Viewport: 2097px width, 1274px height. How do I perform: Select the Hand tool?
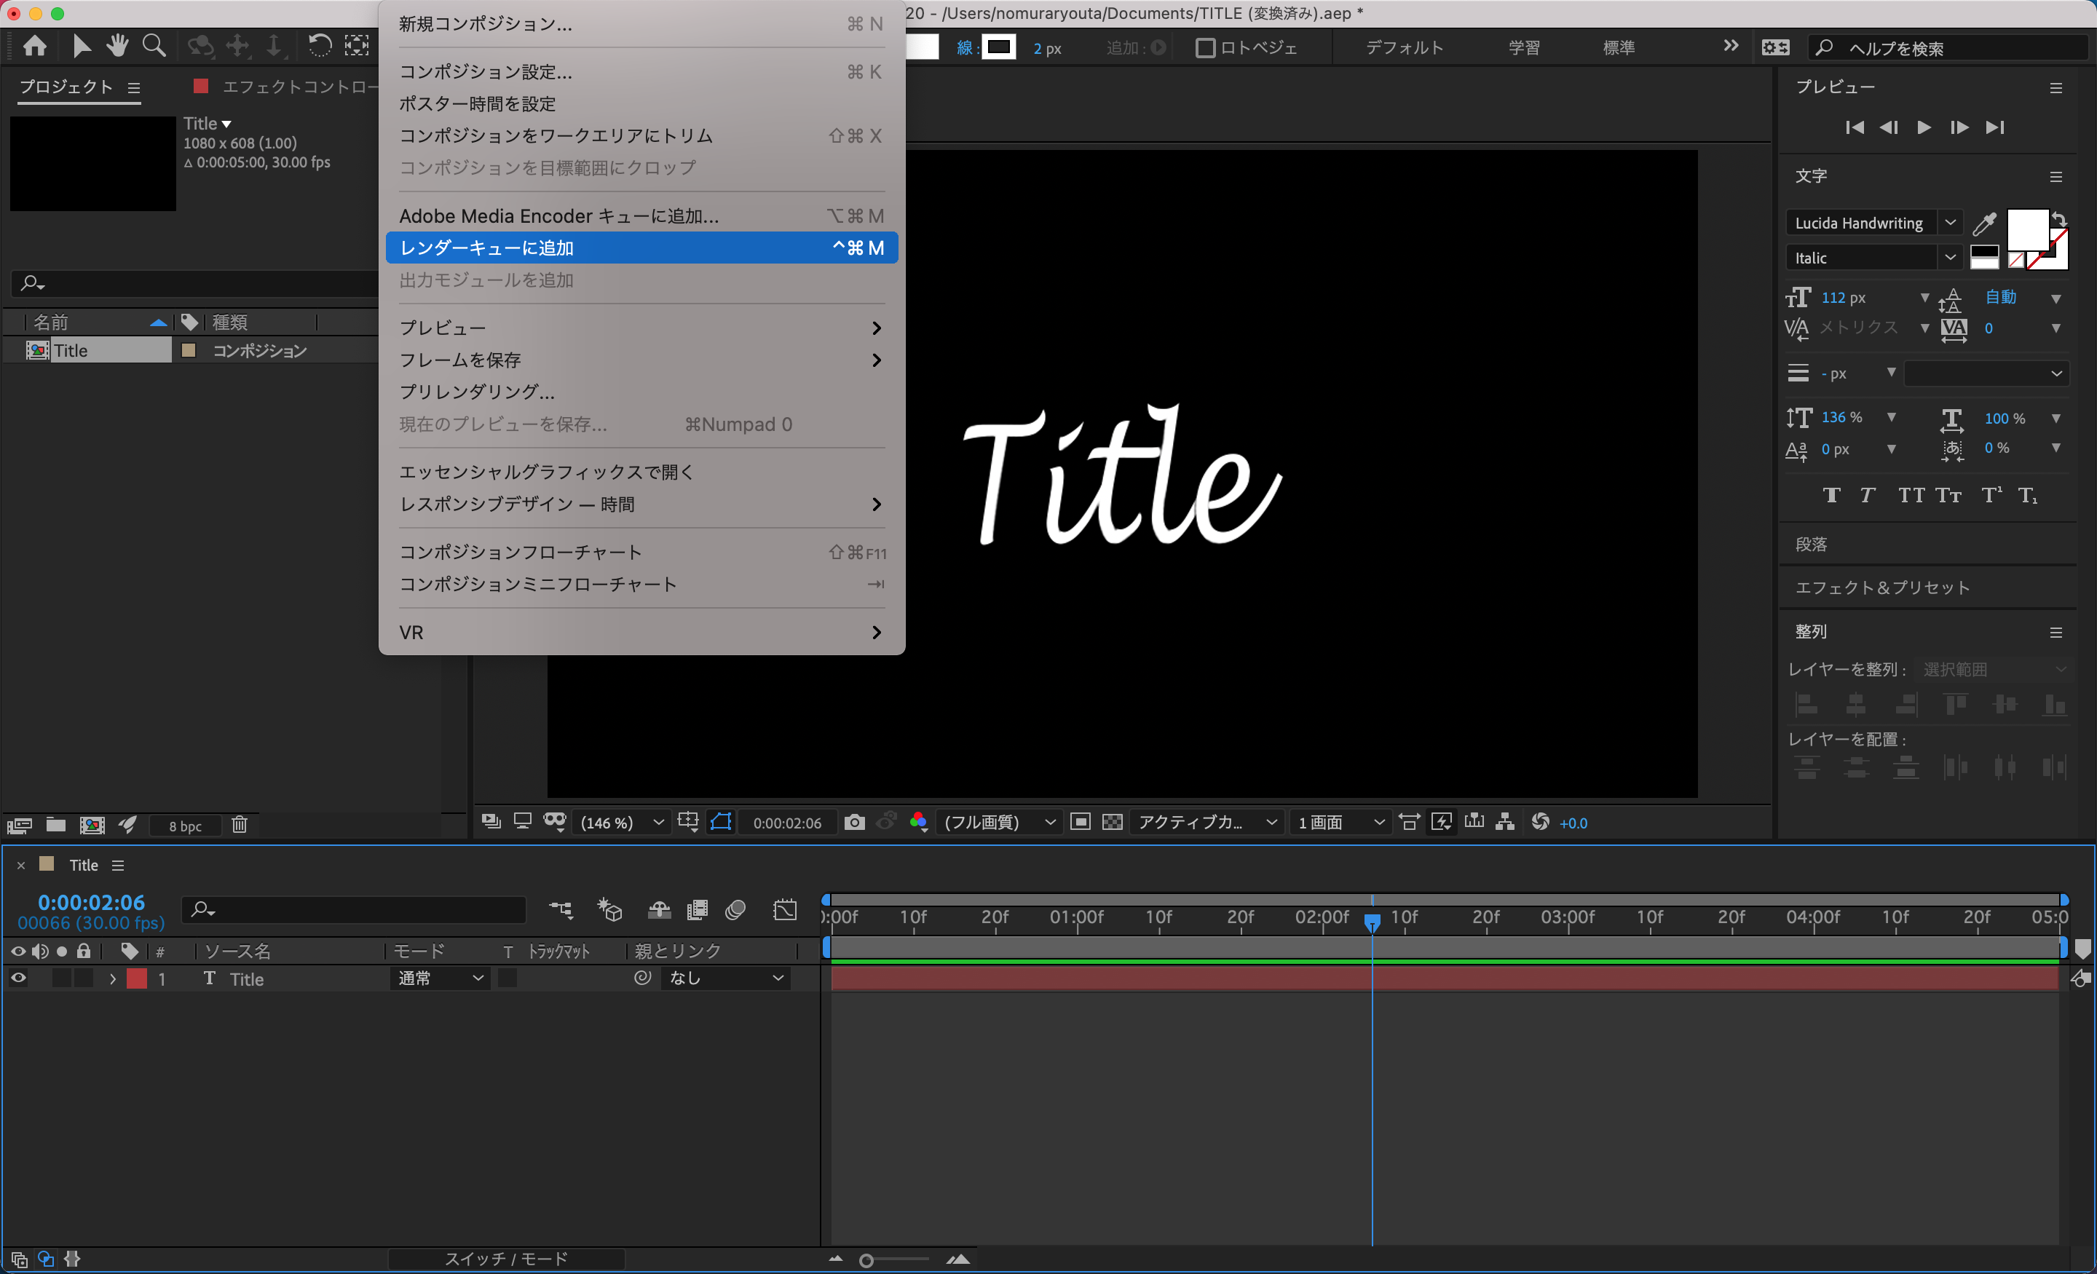(x=118, y=45)
